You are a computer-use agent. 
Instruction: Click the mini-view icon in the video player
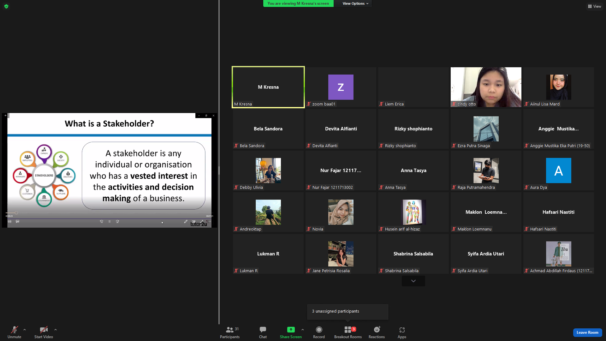(x=194, y=222)
